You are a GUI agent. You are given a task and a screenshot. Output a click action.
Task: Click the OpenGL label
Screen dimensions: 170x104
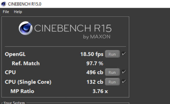[15, 54]
